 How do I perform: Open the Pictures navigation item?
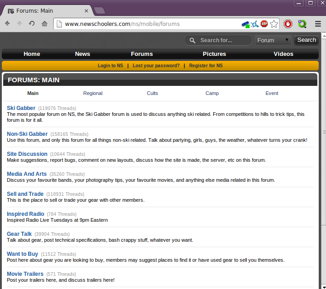(214, 54)
